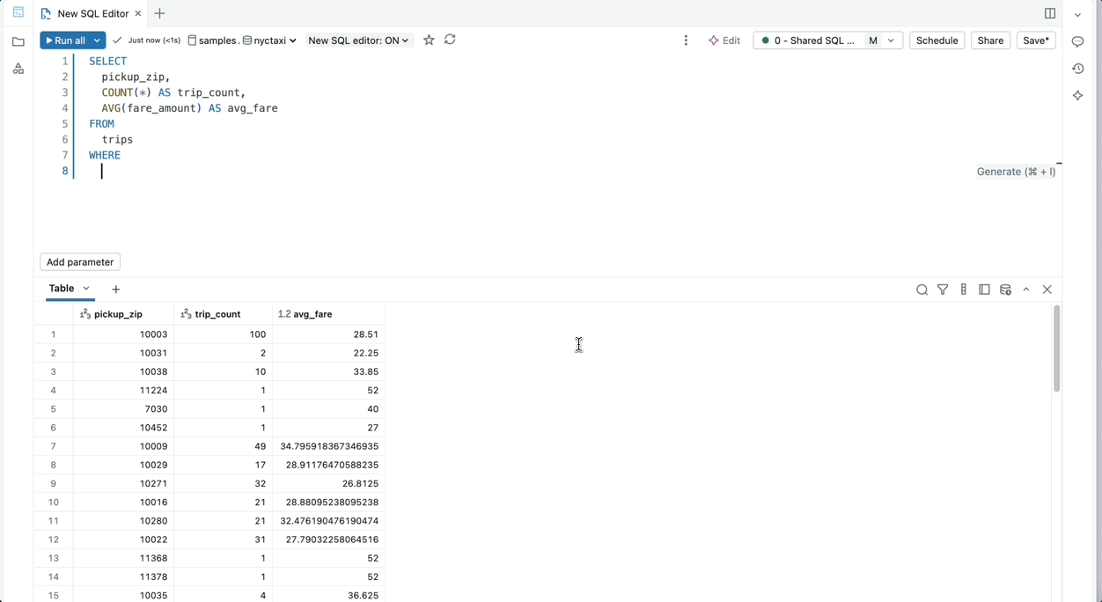Screen dimensions: 1102x602
Task: Click the refresh icon beside the star
Action: (x=450, y=40)
